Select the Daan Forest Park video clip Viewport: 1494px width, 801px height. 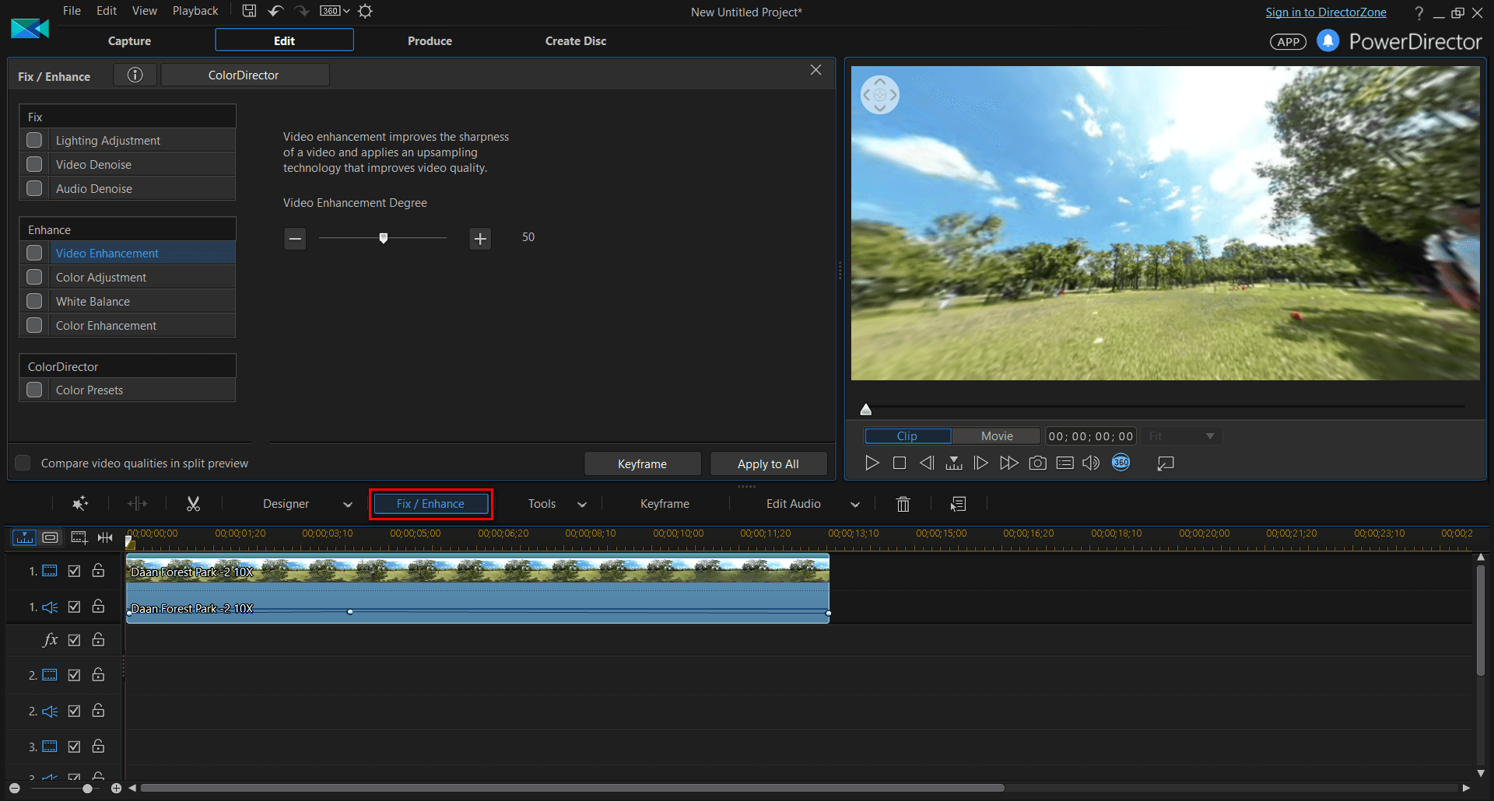point(478,570)
